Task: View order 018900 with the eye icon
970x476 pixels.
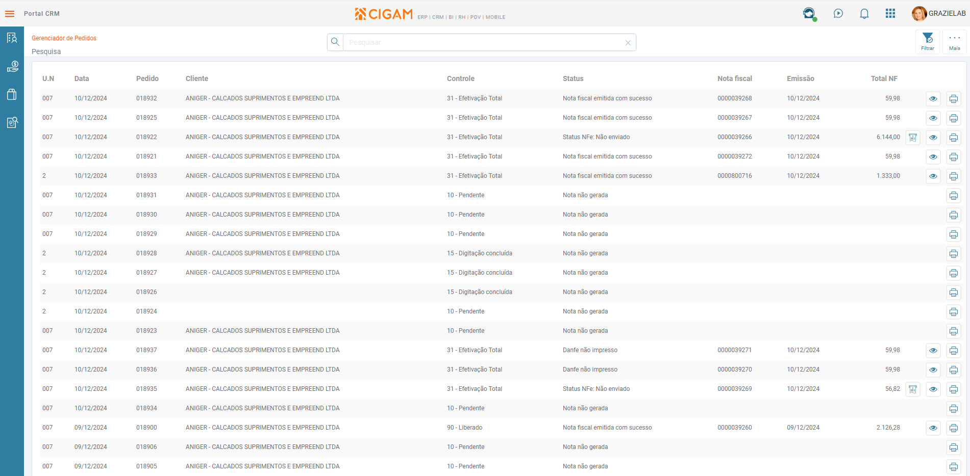Action: [933, 428]
